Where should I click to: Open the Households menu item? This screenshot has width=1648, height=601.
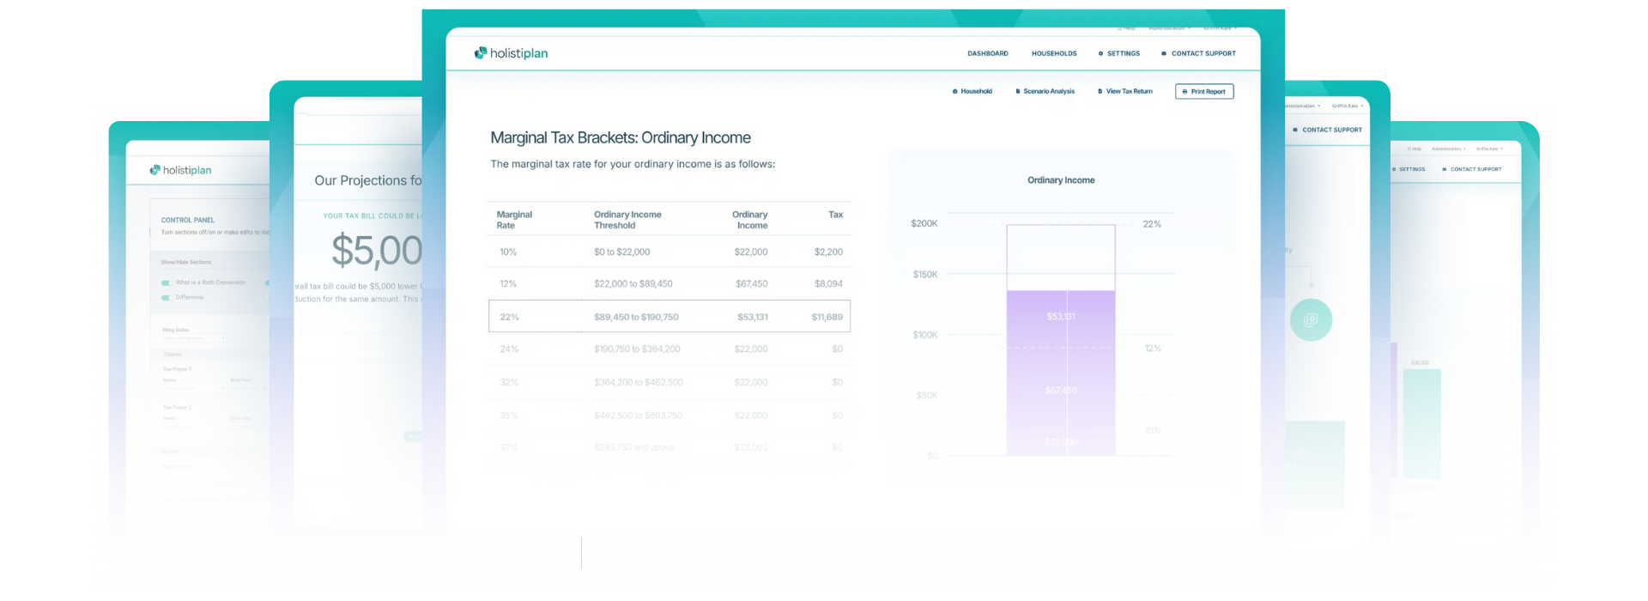[x=1053, y=53]
